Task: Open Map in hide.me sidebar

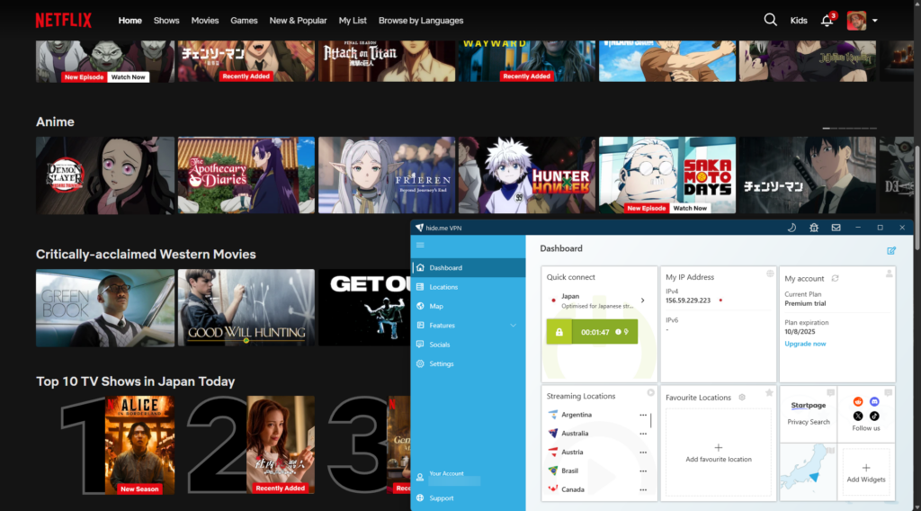Action: pos(468,306)
